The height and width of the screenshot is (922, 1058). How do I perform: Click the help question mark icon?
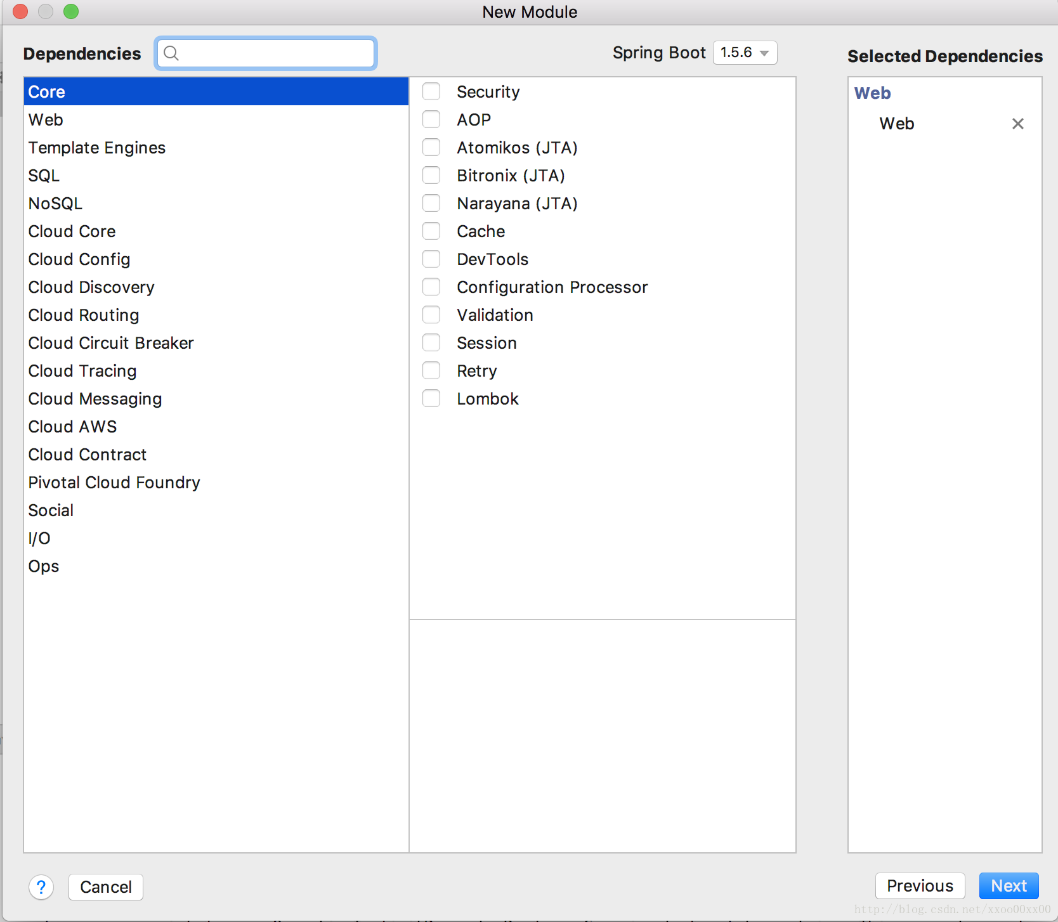pos(41,886)
